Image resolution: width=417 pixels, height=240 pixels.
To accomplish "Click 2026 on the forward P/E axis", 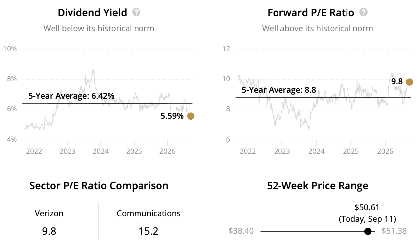I will [385, 151].
